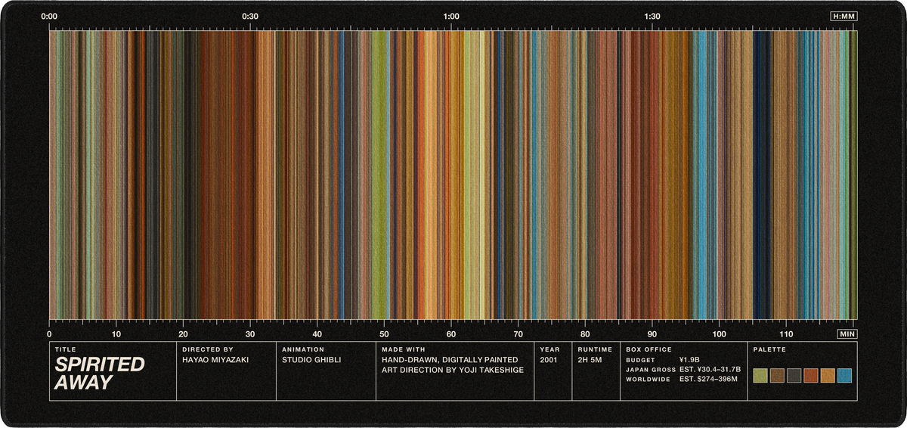The height and width of the screenshot is (428, 907).
Task: Click the JAPAN GROSS row label
Action: click(x=651, y=370)
